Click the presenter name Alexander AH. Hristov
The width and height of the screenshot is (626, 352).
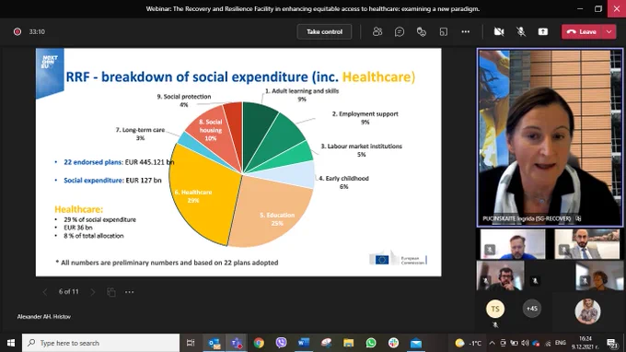coord(44,316)
